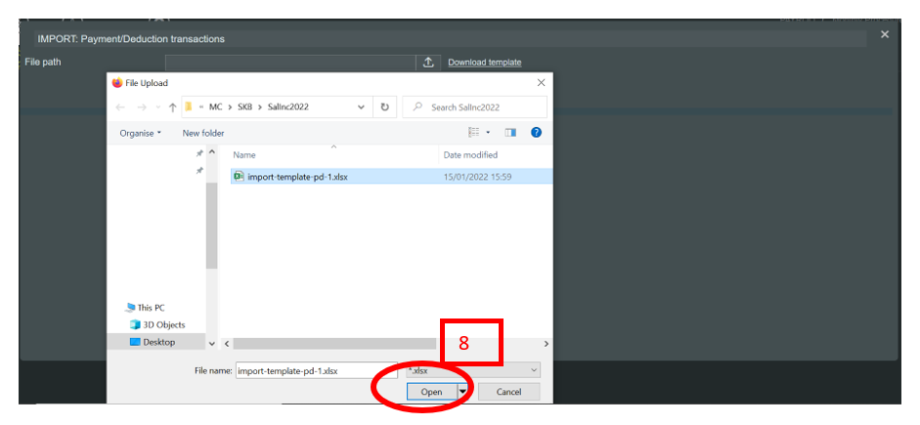Close the File Upload dialog
The width and height of the screenshot is (920, 425).
click(x=541, y=83)
